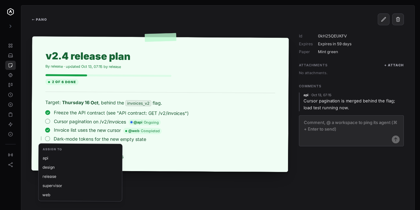Open the grid dashboard icon in sidebar

(x=10, y=46)
